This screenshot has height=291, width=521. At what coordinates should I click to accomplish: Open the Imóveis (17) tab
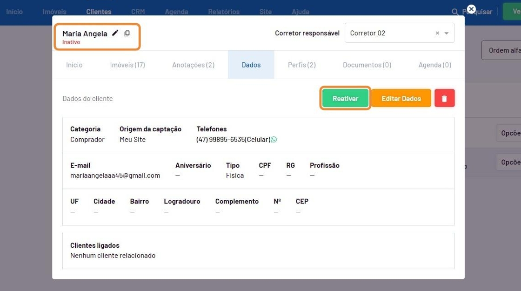click(x=127, y=65)
